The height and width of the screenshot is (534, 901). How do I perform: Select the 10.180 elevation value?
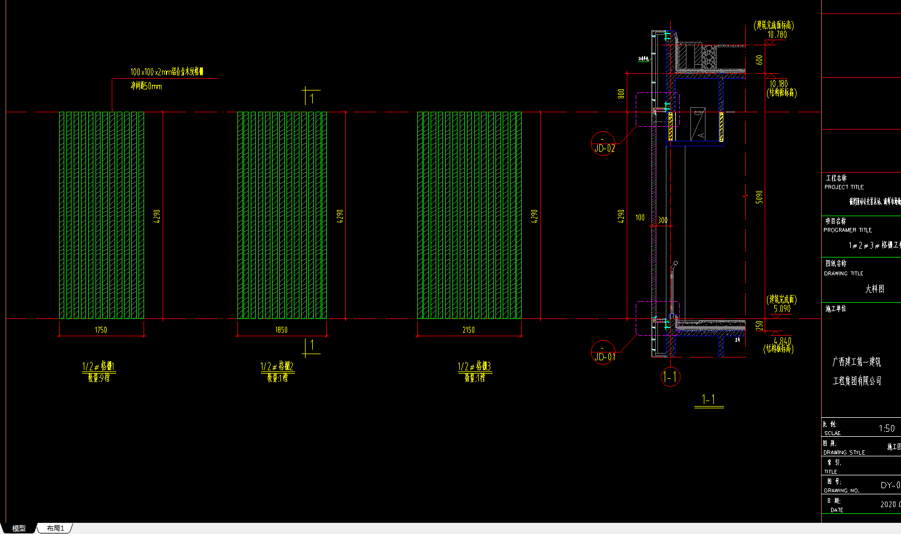coord(779,84)
